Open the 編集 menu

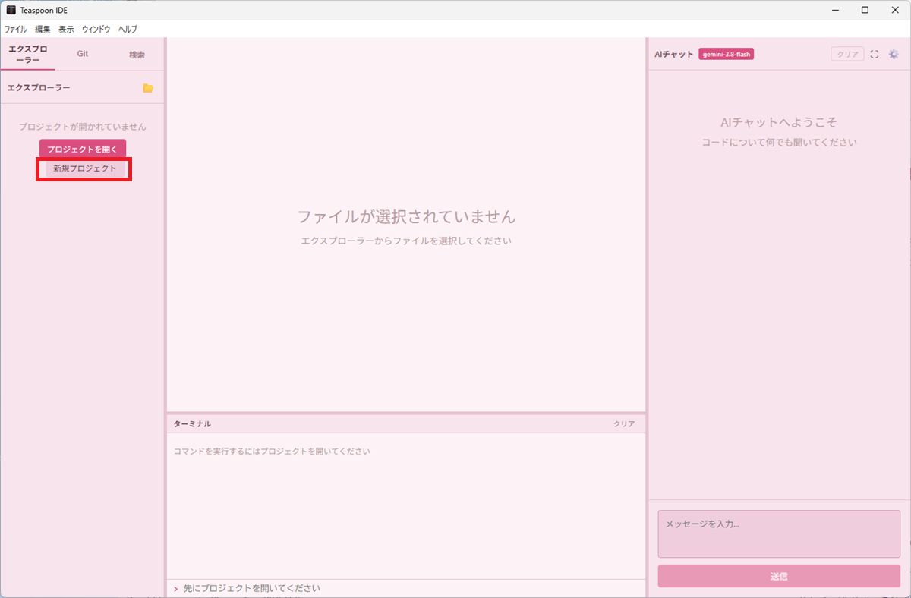(43, 29)
